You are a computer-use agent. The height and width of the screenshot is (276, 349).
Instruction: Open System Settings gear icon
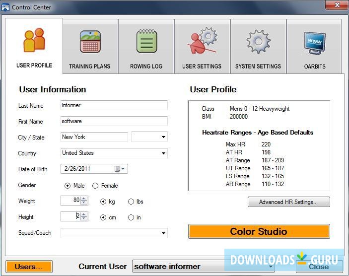tap(258, 41)
